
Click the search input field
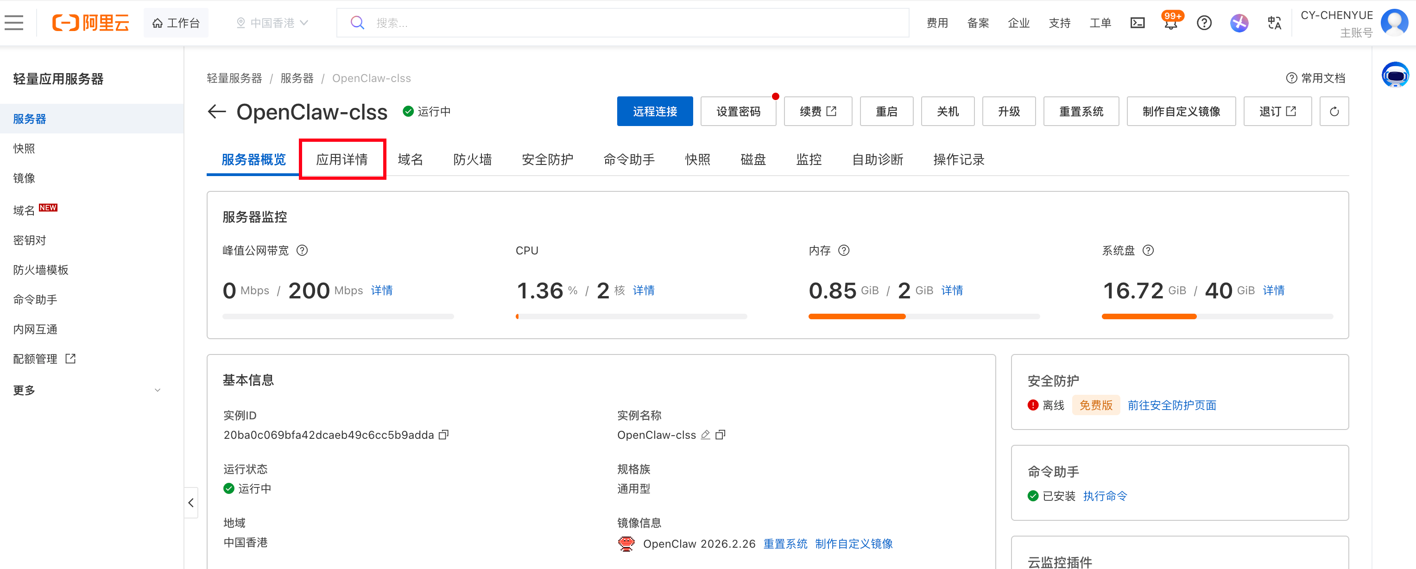pyautogui.click(x=632, y=23)
